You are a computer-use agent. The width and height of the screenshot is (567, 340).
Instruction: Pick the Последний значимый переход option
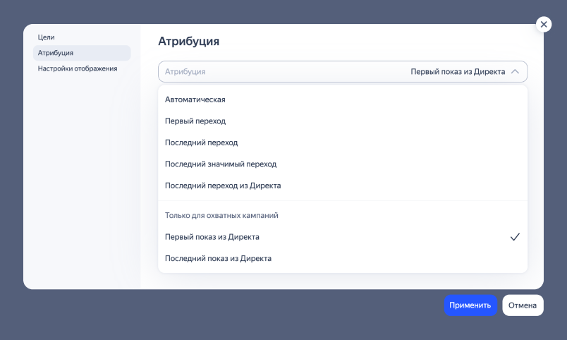[x=221, y=164]
